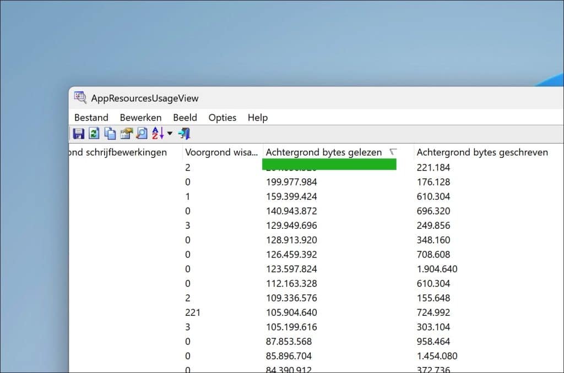Refresh the list with the green arrows icon
This screenshot has height=373, width=564.
[x=94, y=134]
